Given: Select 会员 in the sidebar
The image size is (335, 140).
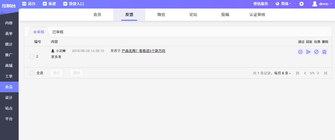Looking at the screenshot, I should (9, 87).
